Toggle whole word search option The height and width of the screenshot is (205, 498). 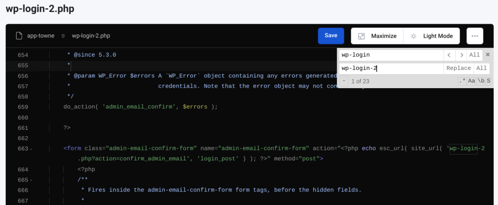[480, 81]
